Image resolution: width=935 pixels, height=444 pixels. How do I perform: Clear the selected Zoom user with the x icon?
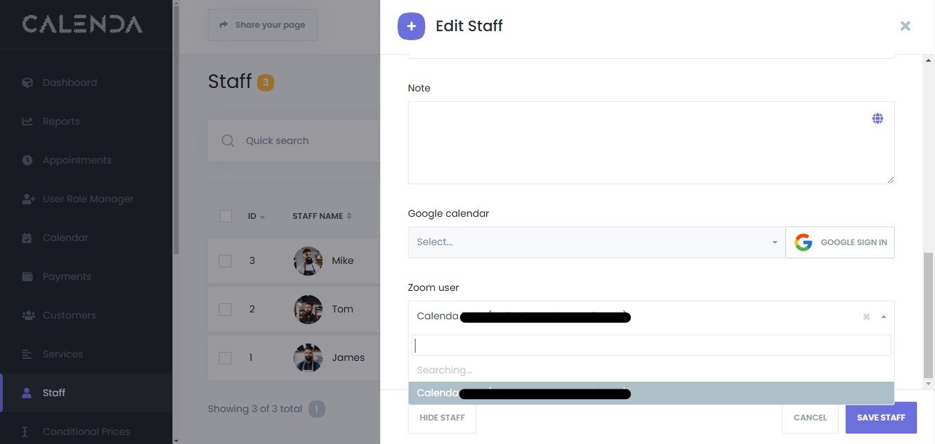pos(866,317)
